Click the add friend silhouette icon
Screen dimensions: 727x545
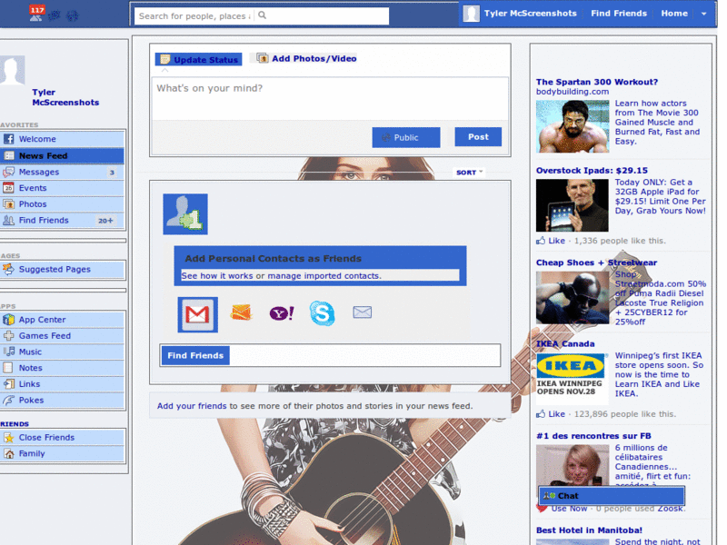(185, 214)
